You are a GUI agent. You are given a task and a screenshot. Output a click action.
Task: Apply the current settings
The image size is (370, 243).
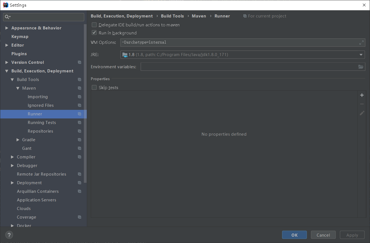tap(352, 235)
